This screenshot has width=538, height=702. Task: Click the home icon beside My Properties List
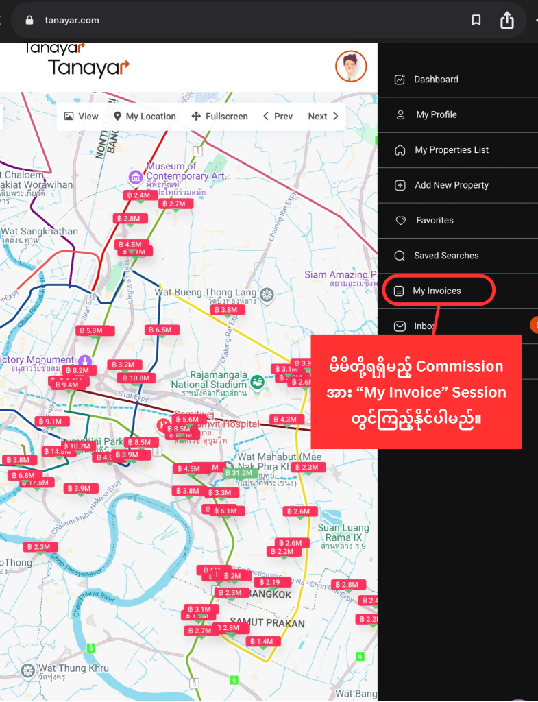400,150
